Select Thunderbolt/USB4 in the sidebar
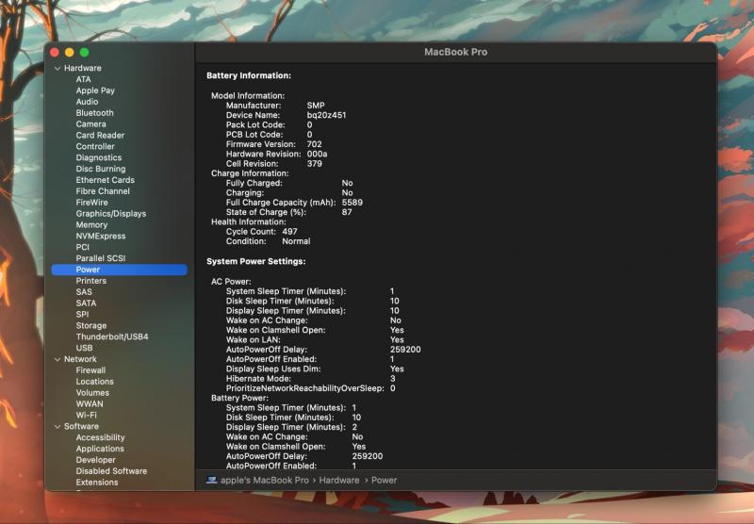Image resolution: width=754 pixels, height=524 pixels. (112, 336)
